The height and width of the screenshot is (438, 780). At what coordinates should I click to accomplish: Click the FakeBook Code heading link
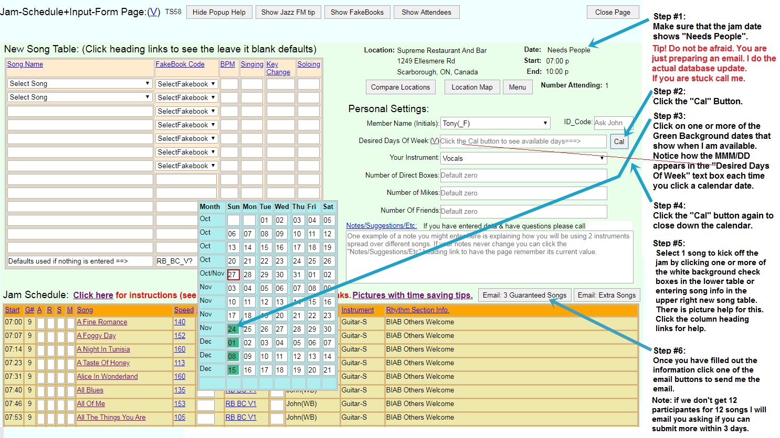click(x=180, y=64)
